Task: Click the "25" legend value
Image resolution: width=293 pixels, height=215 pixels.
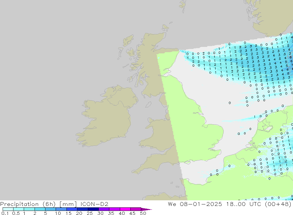Action: click(x=90, y=213)
